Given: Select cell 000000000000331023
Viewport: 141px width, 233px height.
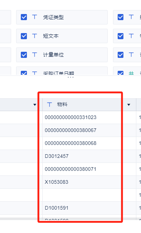Looking at the screenshot, I should tap(89, 117).
